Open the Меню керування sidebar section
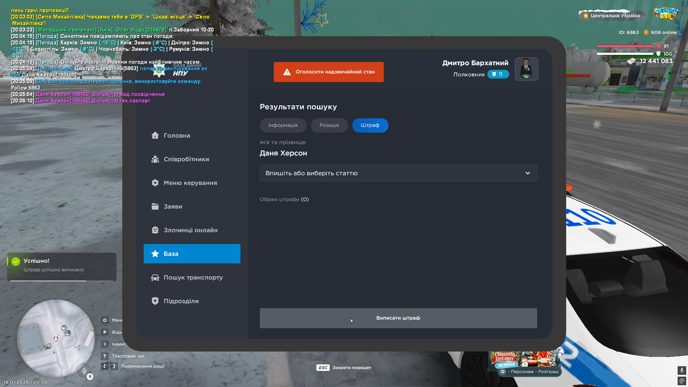This screenshot has width=688, height=387. (x=192, y=183)
